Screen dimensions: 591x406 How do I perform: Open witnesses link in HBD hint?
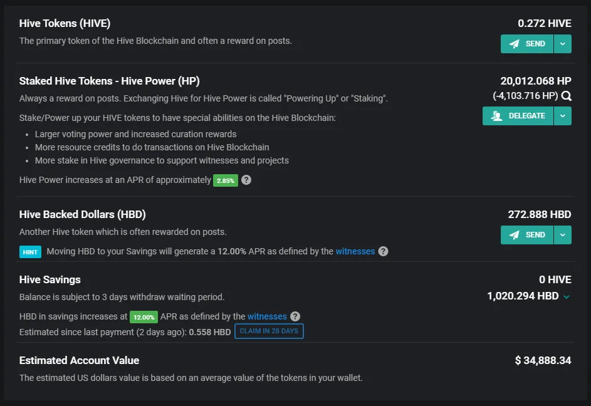click(355, 251)
